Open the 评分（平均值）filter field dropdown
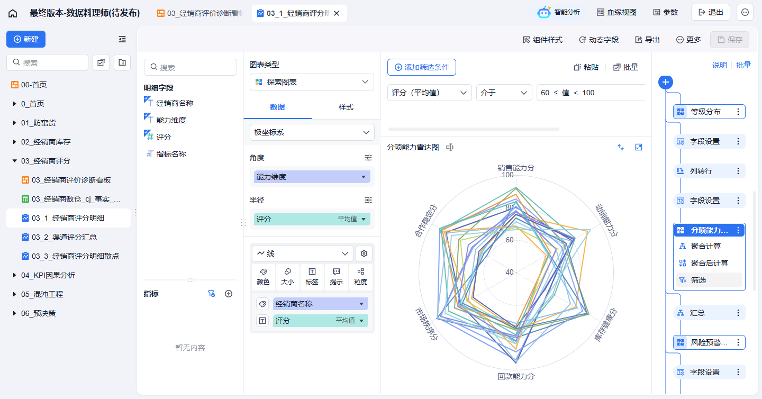 430,93
